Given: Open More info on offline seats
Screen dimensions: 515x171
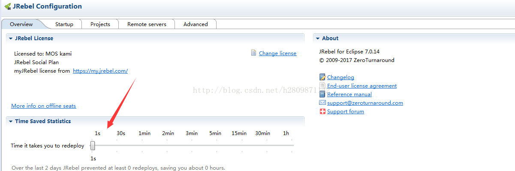Looking at the screenshot, I should [43, 106].
